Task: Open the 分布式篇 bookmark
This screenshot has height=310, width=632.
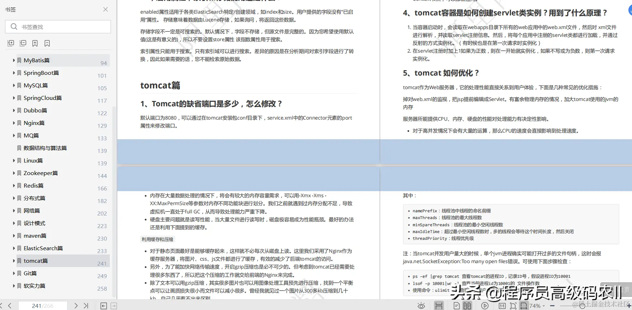Action: tap(34, 198)
